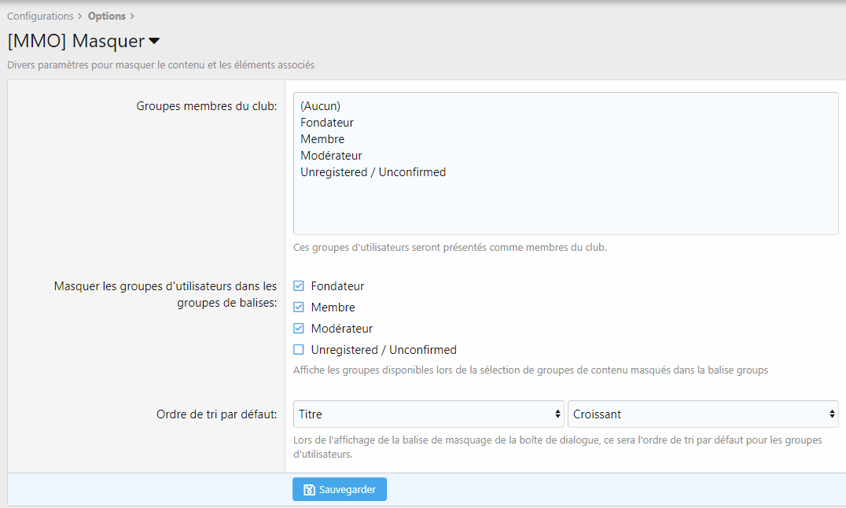Uncheck the Modérateur checkbox
Image resolution: width=846 pixels, height=508 pixels.
(299, 329)
